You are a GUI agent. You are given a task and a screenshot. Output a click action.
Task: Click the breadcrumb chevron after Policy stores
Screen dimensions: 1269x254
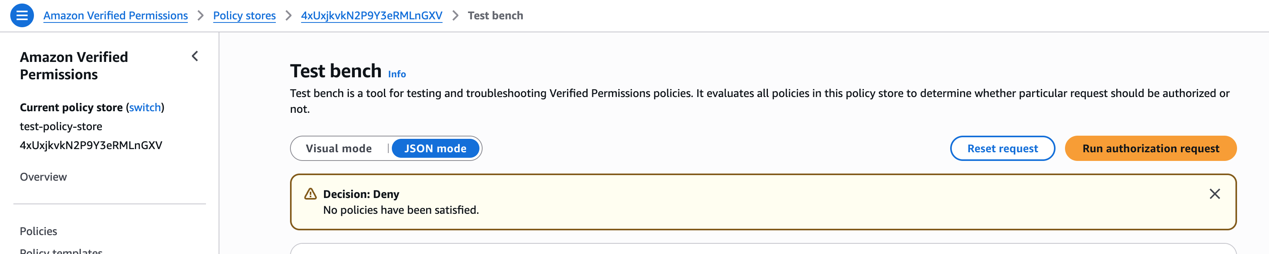(289, 16)
